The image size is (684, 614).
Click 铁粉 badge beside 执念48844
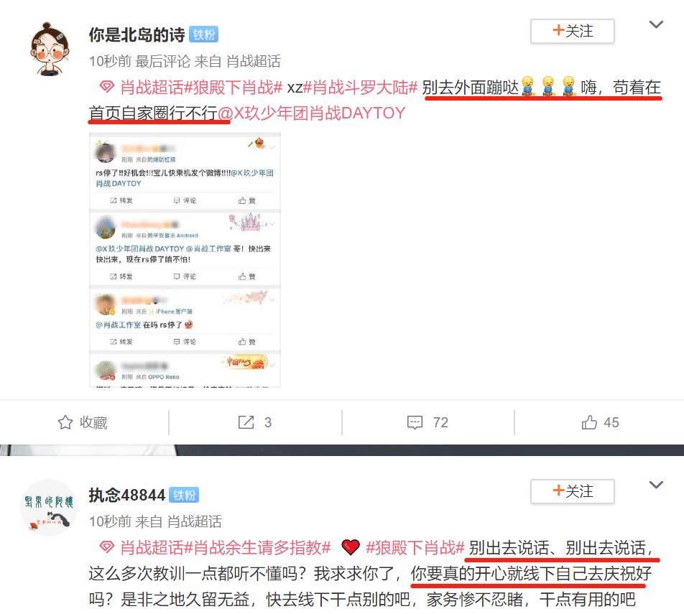pos(184,495)
